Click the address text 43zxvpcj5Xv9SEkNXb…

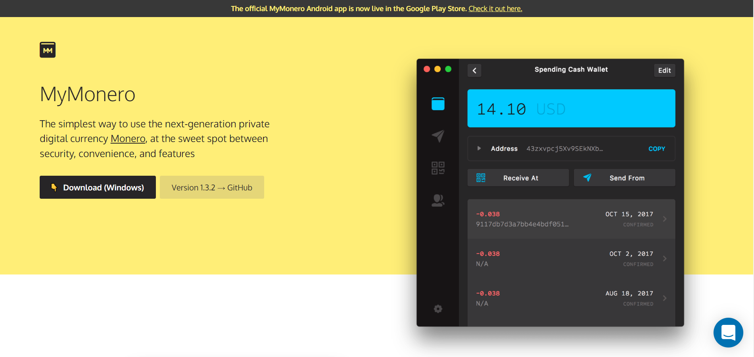tap(564, 149)
